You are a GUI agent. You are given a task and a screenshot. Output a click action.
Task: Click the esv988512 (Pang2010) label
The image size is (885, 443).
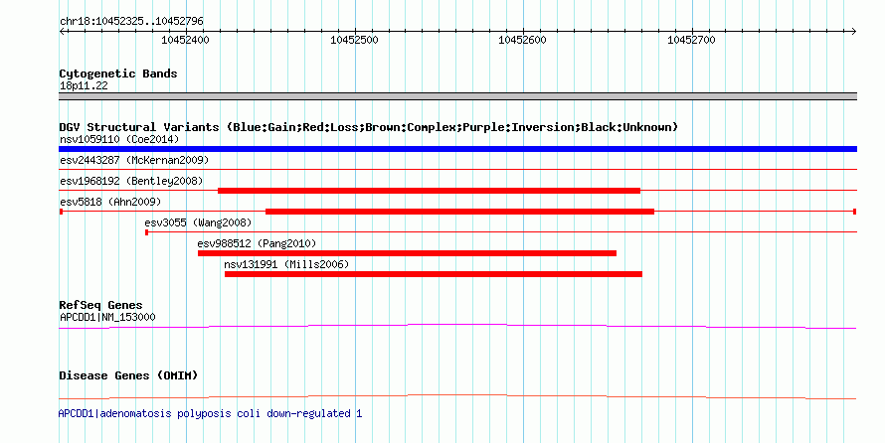pyautogui.click(x=257, y=243)
